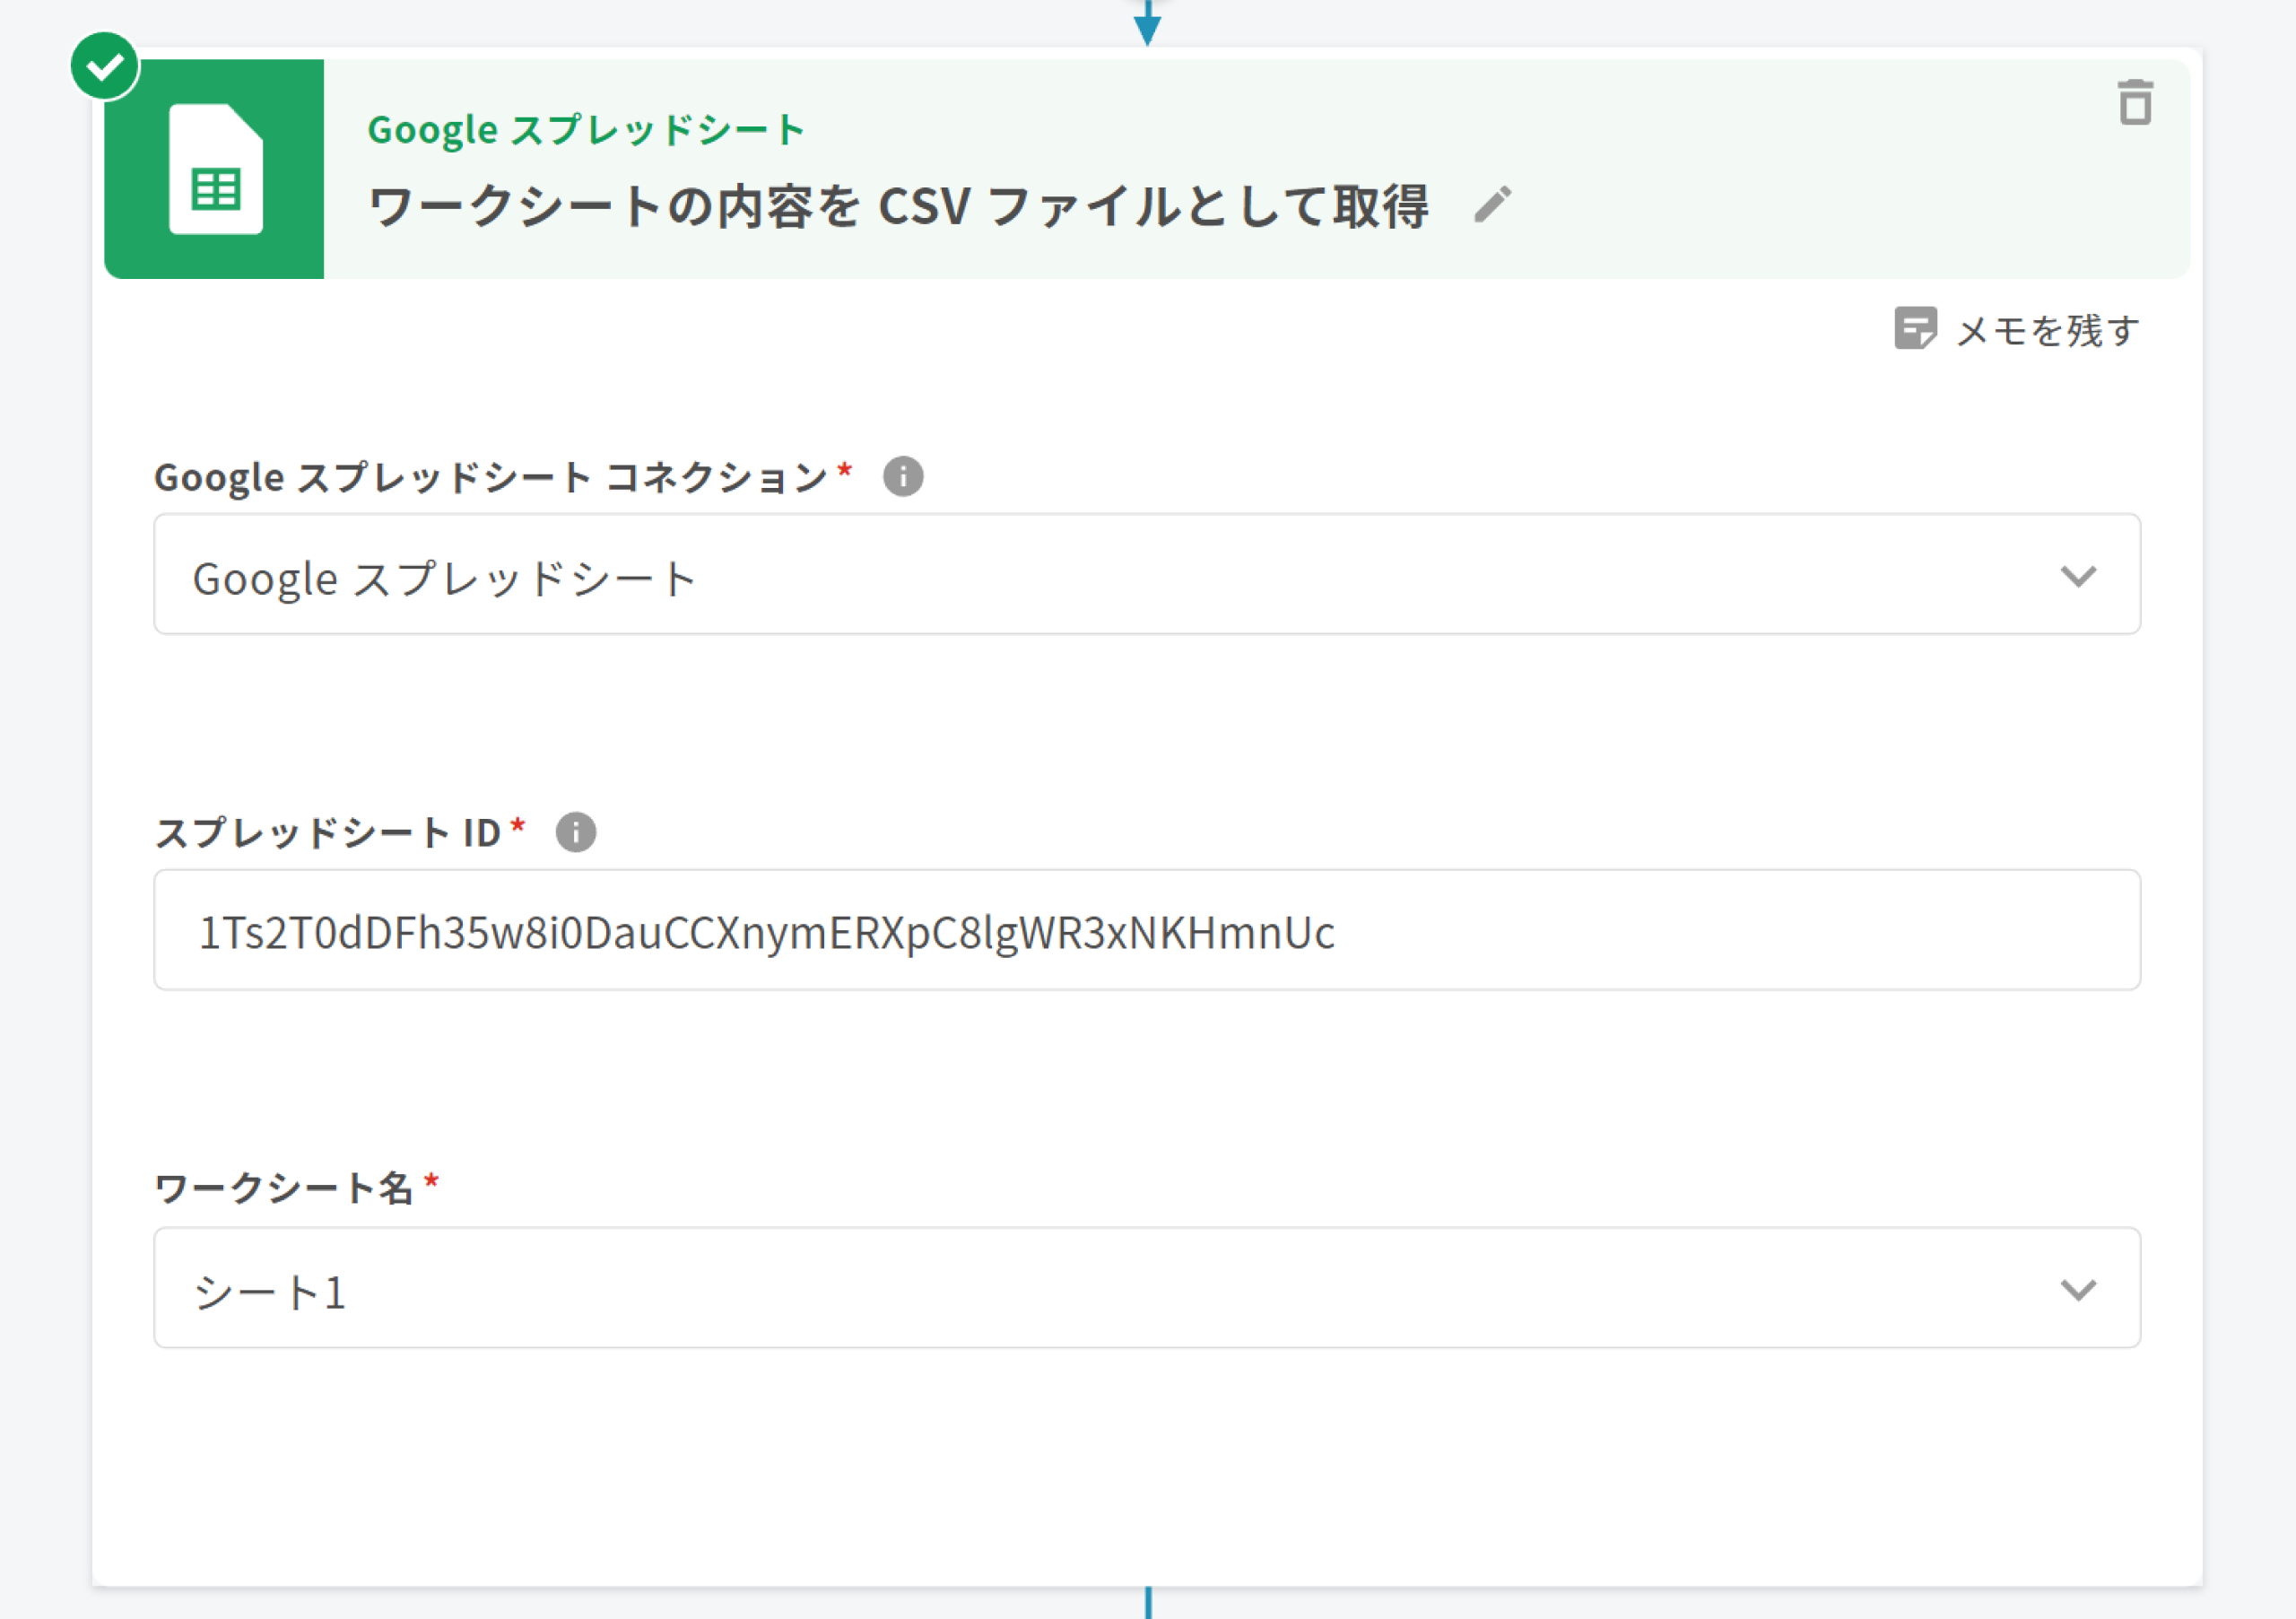The width and height of the screenshot is (2296, 1619).
Task: Click the chevron arrow in the worksheet name dropdown
Action: (2077, 1289)
